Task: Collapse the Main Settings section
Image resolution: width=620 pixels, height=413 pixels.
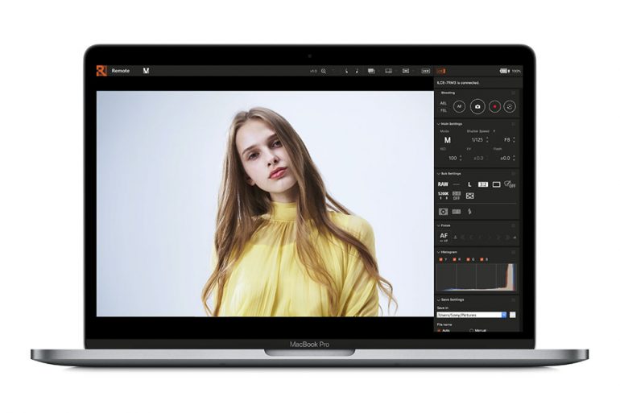Action: coord(437,123)
